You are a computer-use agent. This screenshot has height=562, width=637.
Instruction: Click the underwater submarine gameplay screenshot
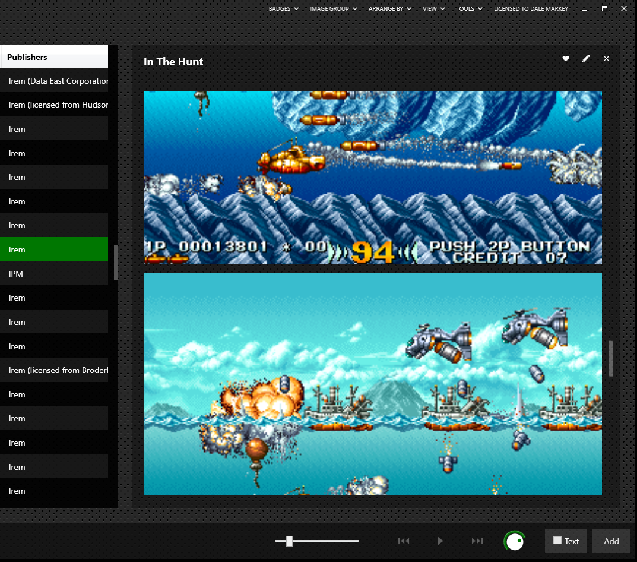(x=373, y=178)
